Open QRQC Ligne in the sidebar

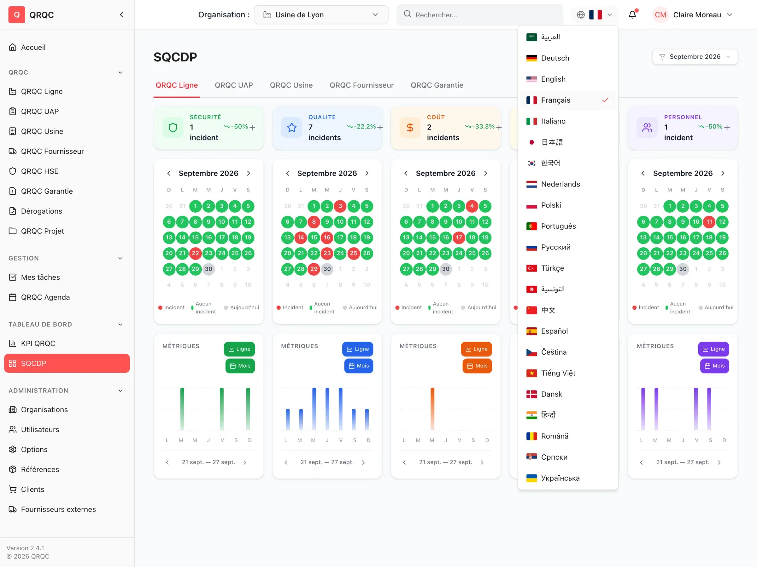(x=67, y=91)
